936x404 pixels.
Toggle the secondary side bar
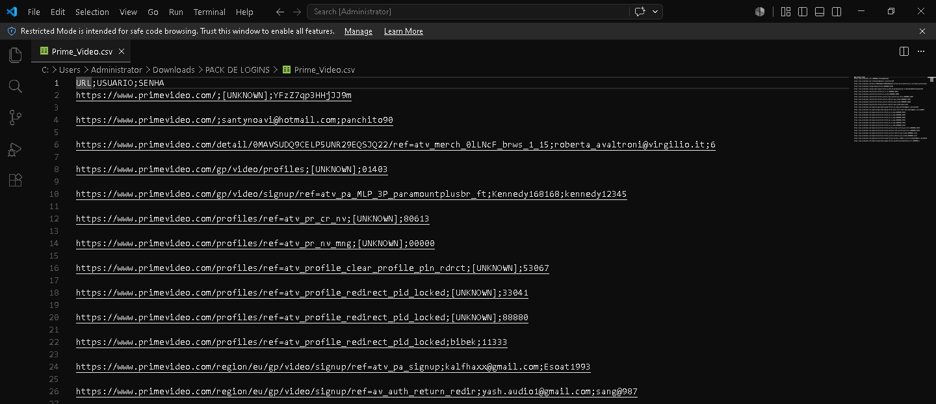(837, 12)
